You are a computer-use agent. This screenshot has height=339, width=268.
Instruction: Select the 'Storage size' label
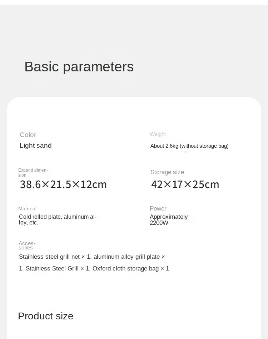(x=167, y=172)
